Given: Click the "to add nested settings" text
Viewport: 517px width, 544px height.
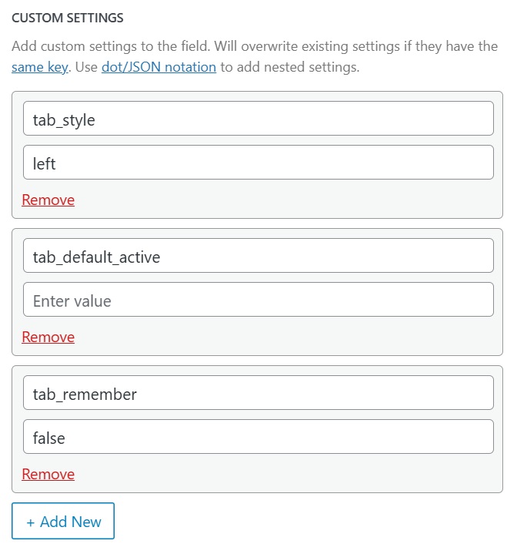Looking at the screenshot, I should 290,67.
